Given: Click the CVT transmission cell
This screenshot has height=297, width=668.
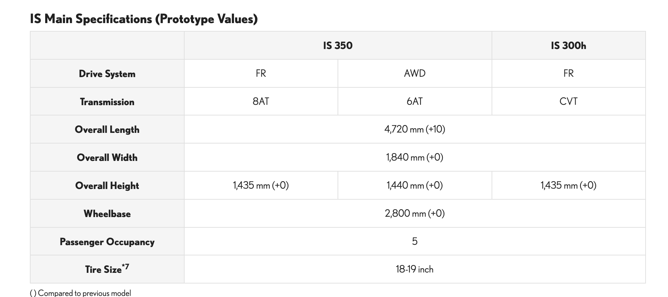Looking at the screenshot, I should (x=568, y=101).
